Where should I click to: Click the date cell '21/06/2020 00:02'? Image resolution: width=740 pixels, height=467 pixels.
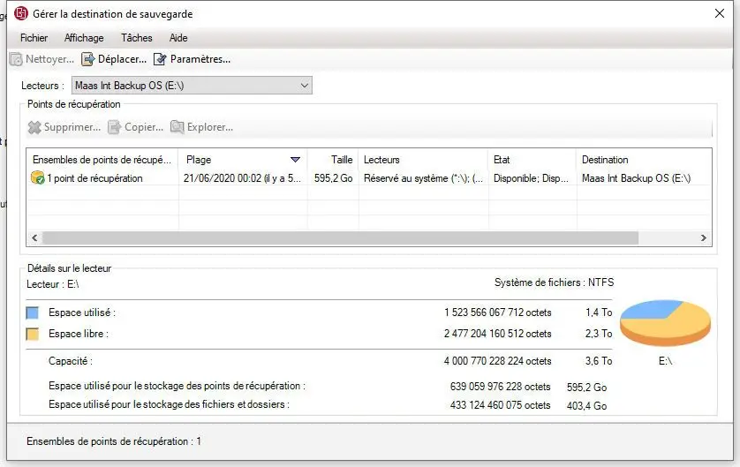pyautogui.click(x=242, y=178)
